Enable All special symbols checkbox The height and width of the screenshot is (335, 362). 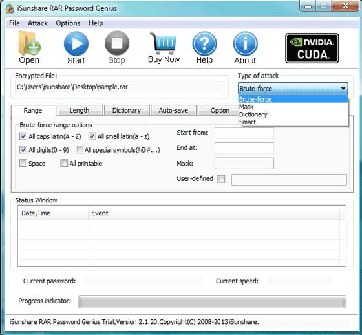(x=79, y=149)
